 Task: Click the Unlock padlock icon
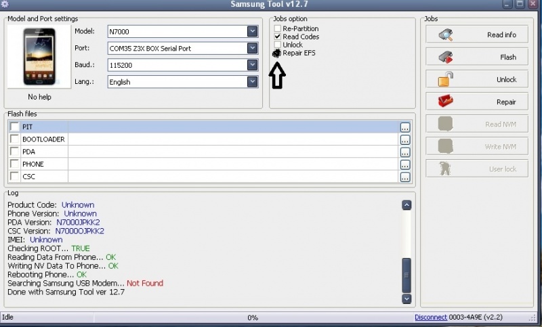tap(446, 79)
